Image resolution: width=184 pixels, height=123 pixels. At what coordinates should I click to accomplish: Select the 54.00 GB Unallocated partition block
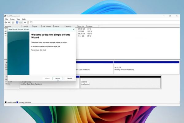pyautogui.click(x=120, y=83)
